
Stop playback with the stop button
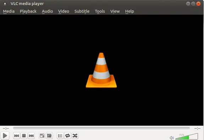tap(24, 136)
